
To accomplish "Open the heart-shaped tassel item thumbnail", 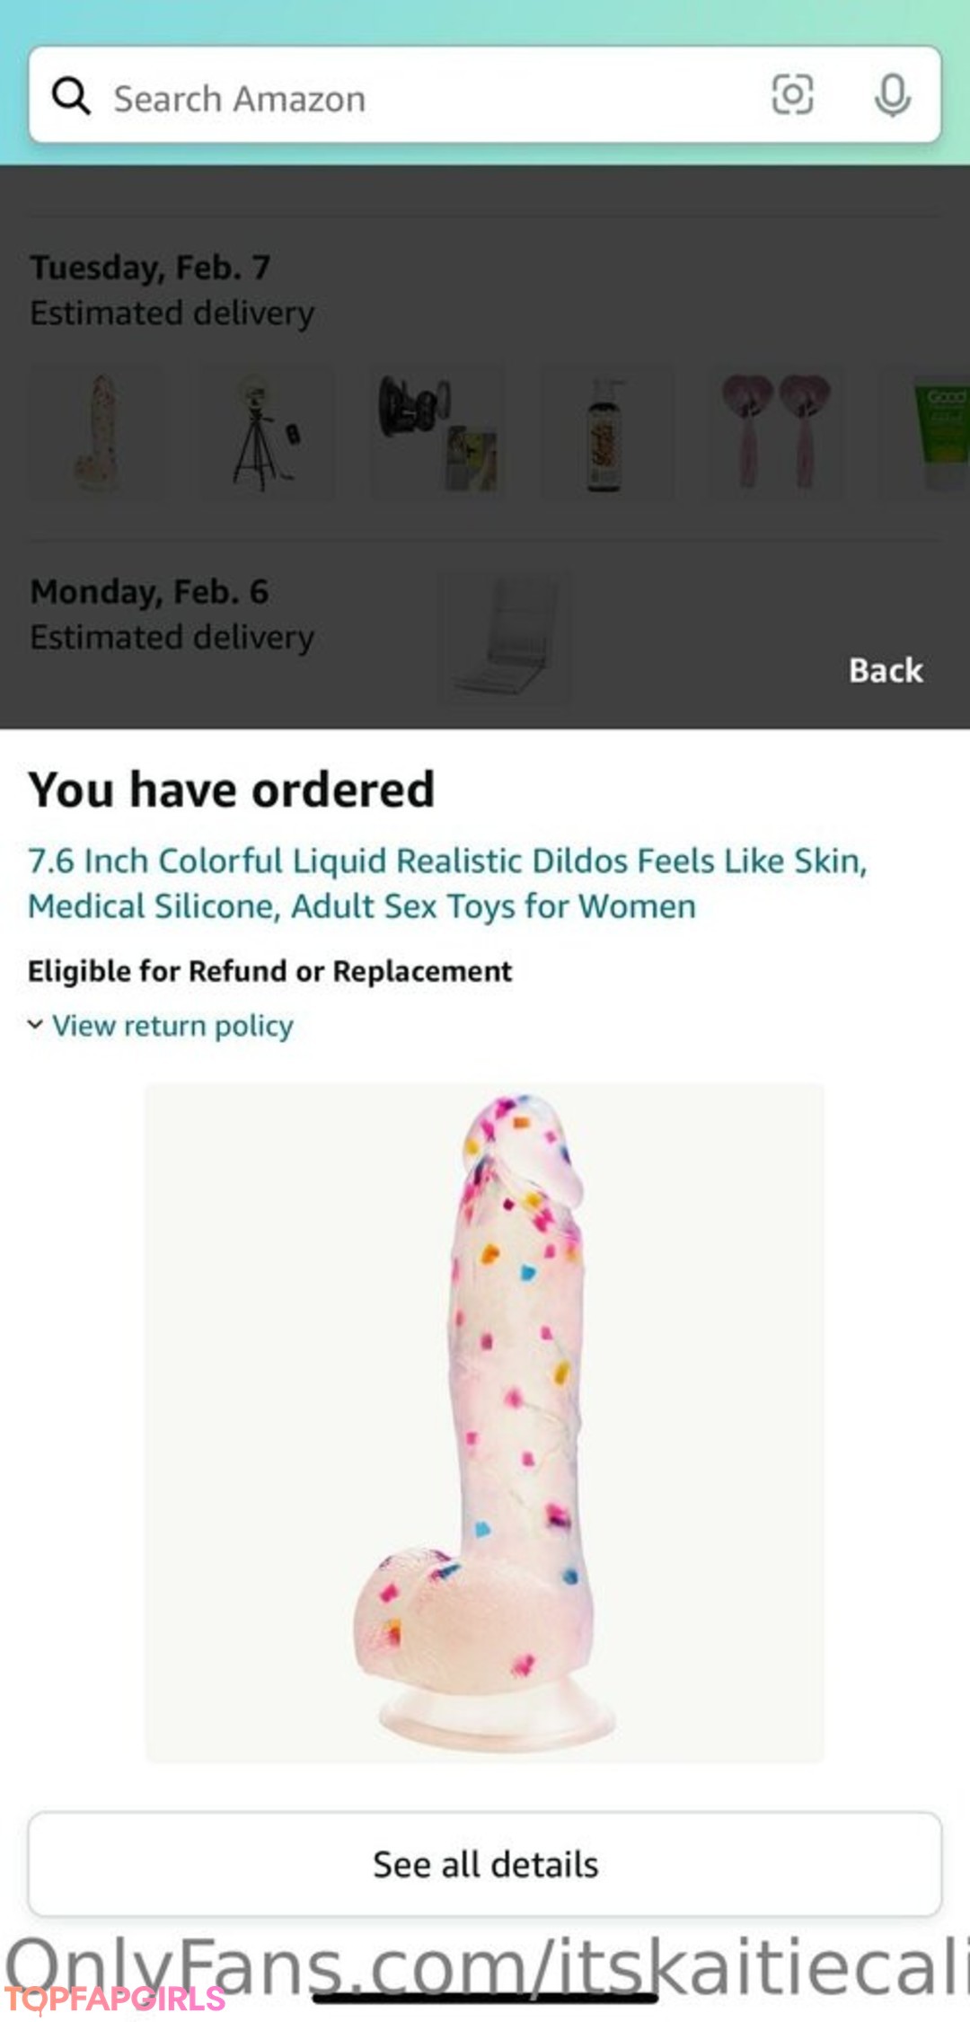I will pos(776,433).
